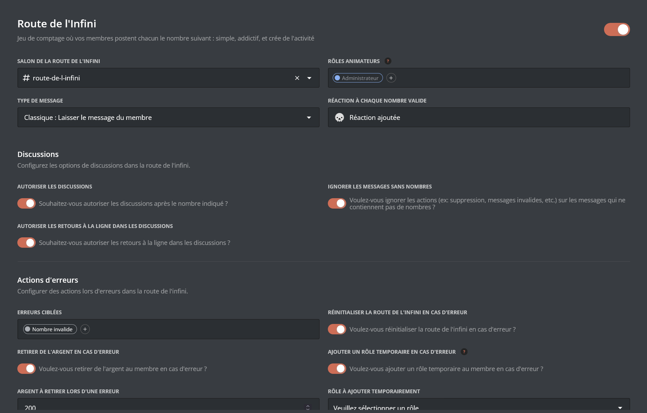647x413 pixels.
Task: Disable the Route de l'Infini main toggle
Action: 617,29
